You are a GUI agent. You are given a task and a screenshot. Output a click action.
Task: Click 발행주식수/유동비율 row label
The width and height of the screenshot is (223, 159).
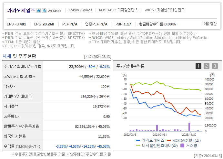pos(21,126)
